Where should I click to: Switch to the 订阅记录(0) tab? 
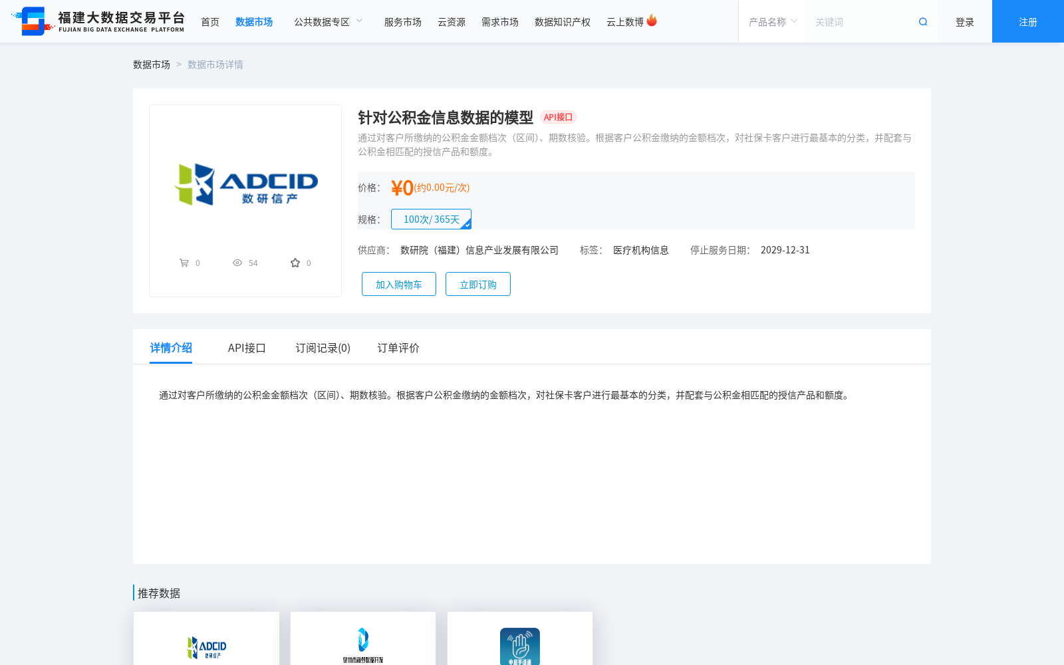[x=323, y=348]
